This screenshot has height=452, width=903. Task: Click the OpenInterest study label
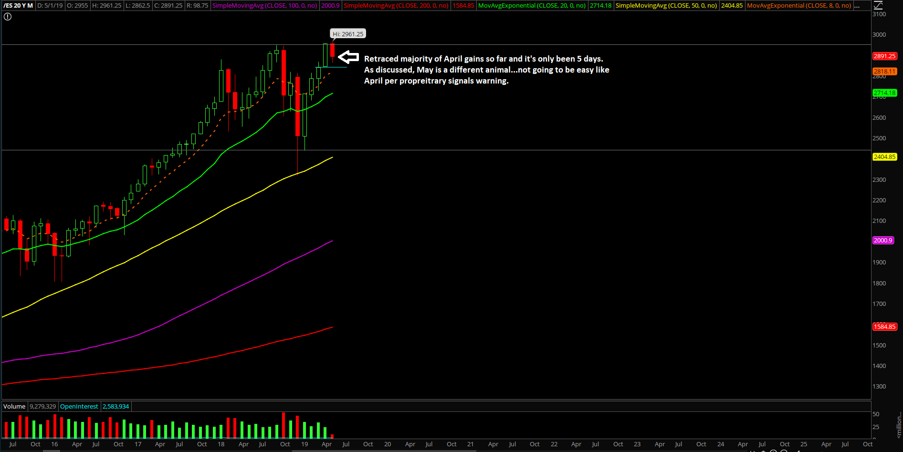coord(79,407)
